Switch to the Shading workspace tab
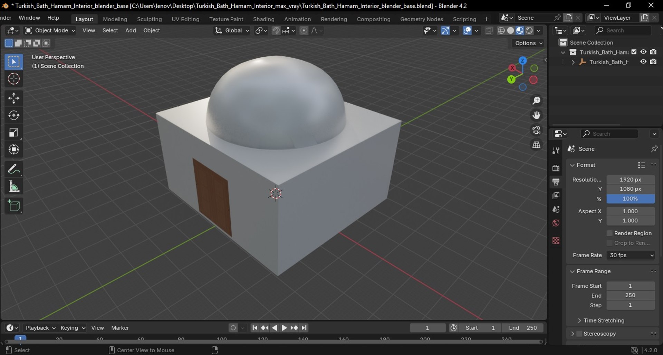663x355 pixels. coord(263,19)
